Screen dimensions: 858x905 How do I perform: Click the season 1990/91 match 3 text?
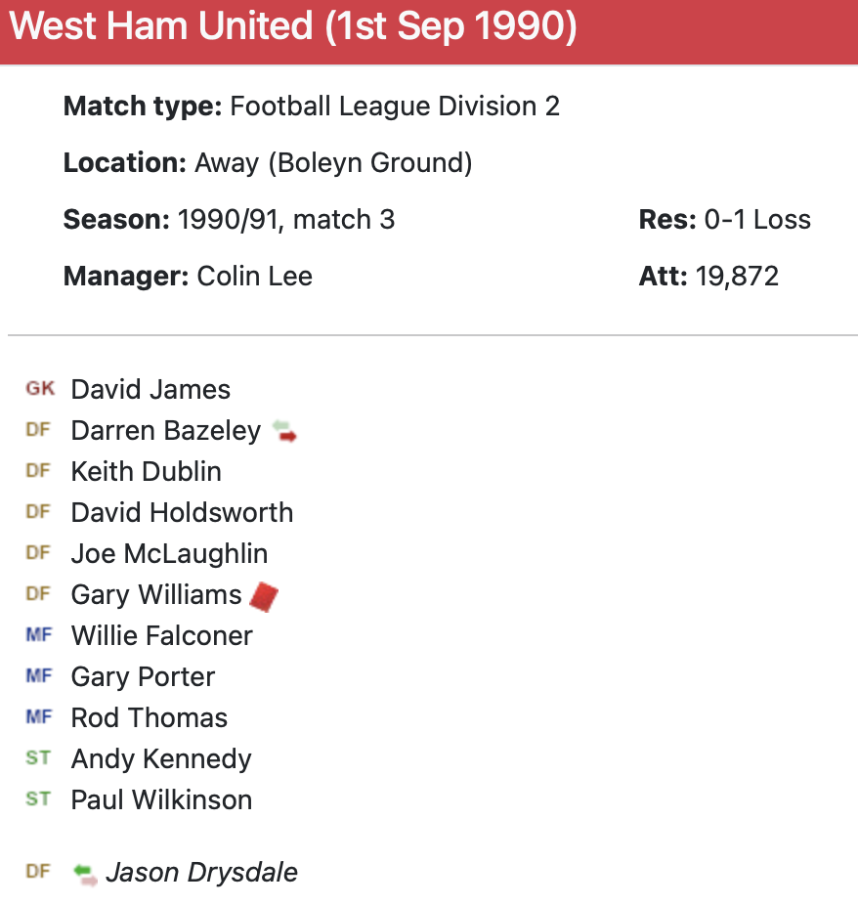click(285, 219)
